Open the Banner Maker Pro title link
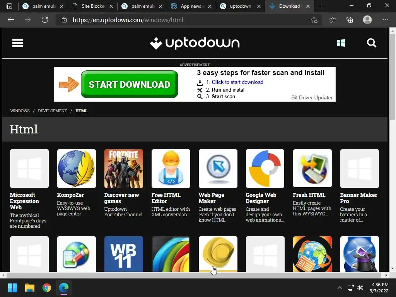396x297 pixels. (358, 198)
